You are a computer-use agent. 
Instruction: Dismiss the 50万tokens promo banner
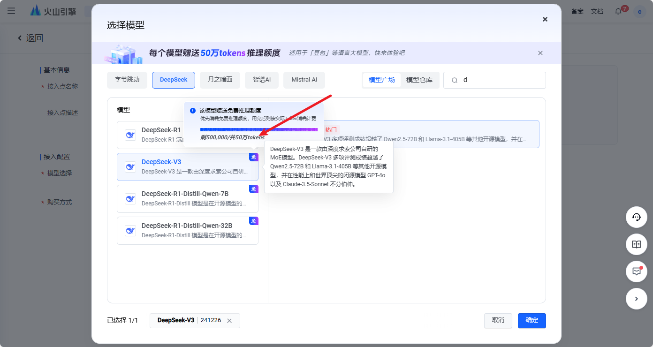tap(540, 53)
